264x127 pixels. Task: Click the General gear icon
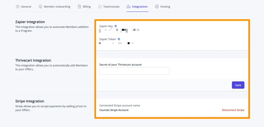[18, 6]
